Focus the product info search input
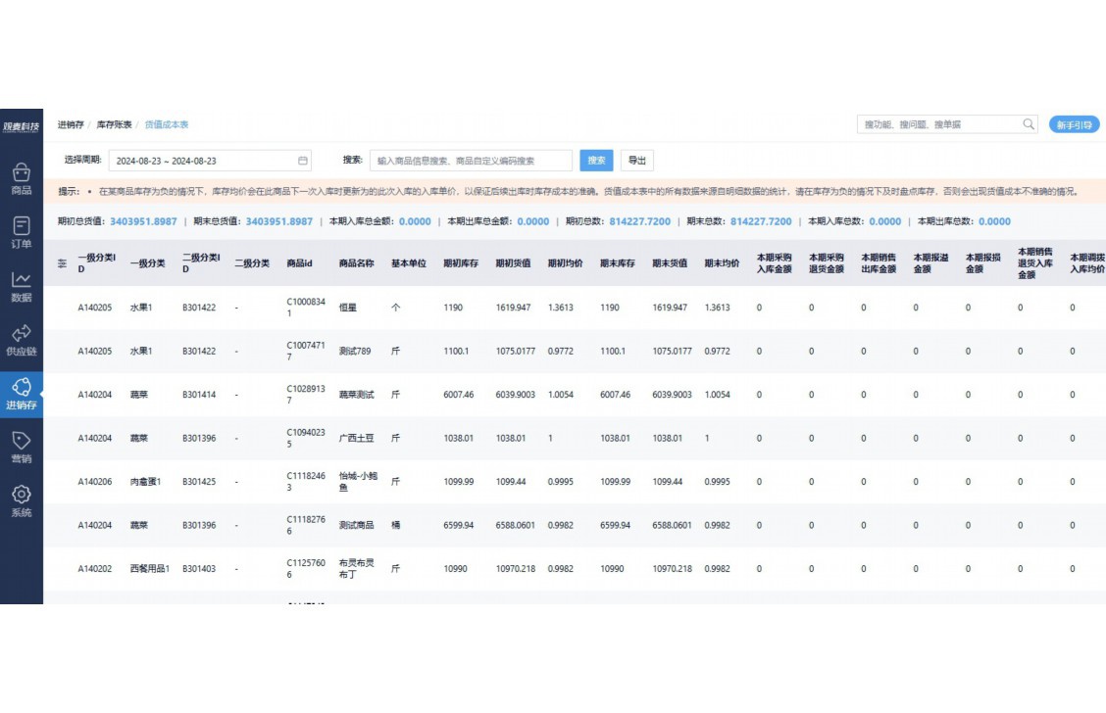 (x=471, y=161)
